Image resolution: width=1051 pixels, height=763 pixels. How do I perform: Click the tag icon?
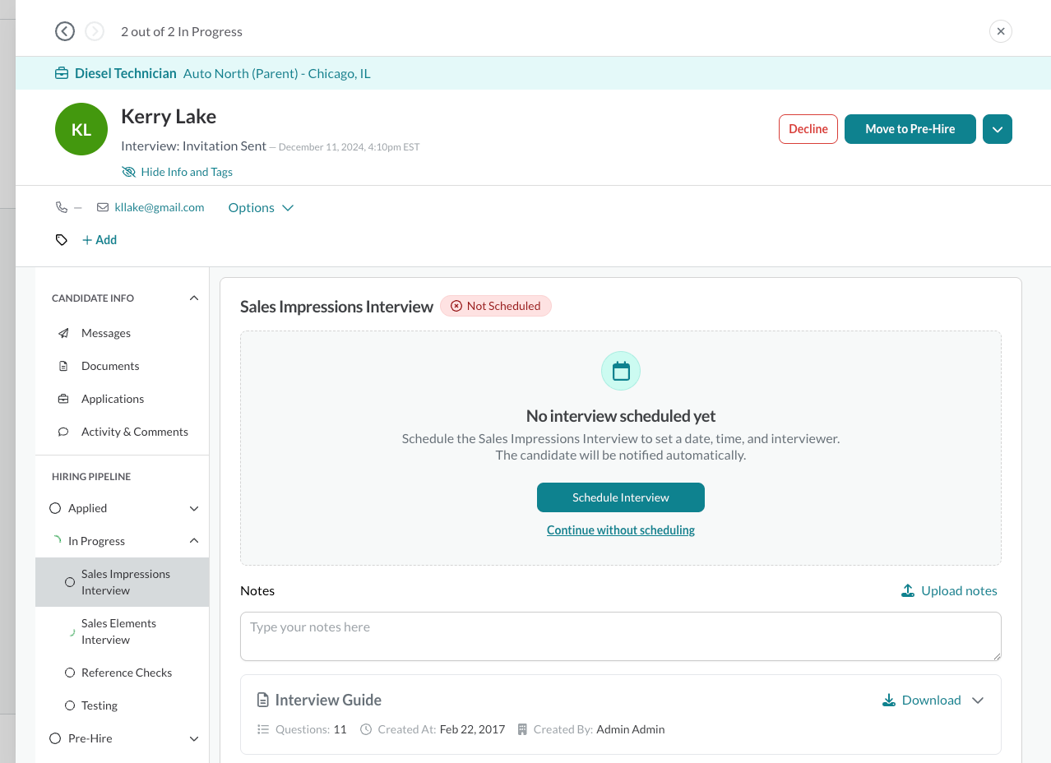[62, 240]
